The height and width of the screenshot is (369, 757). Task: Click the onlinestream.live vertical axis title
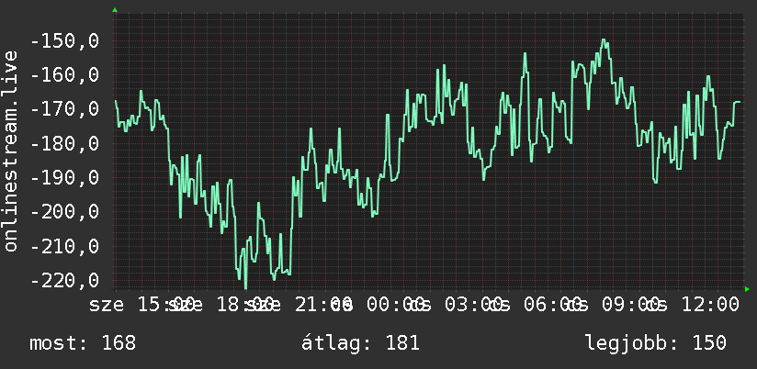[10, 151]
